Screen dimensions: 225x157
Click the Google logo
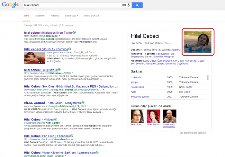coord(10,5)
